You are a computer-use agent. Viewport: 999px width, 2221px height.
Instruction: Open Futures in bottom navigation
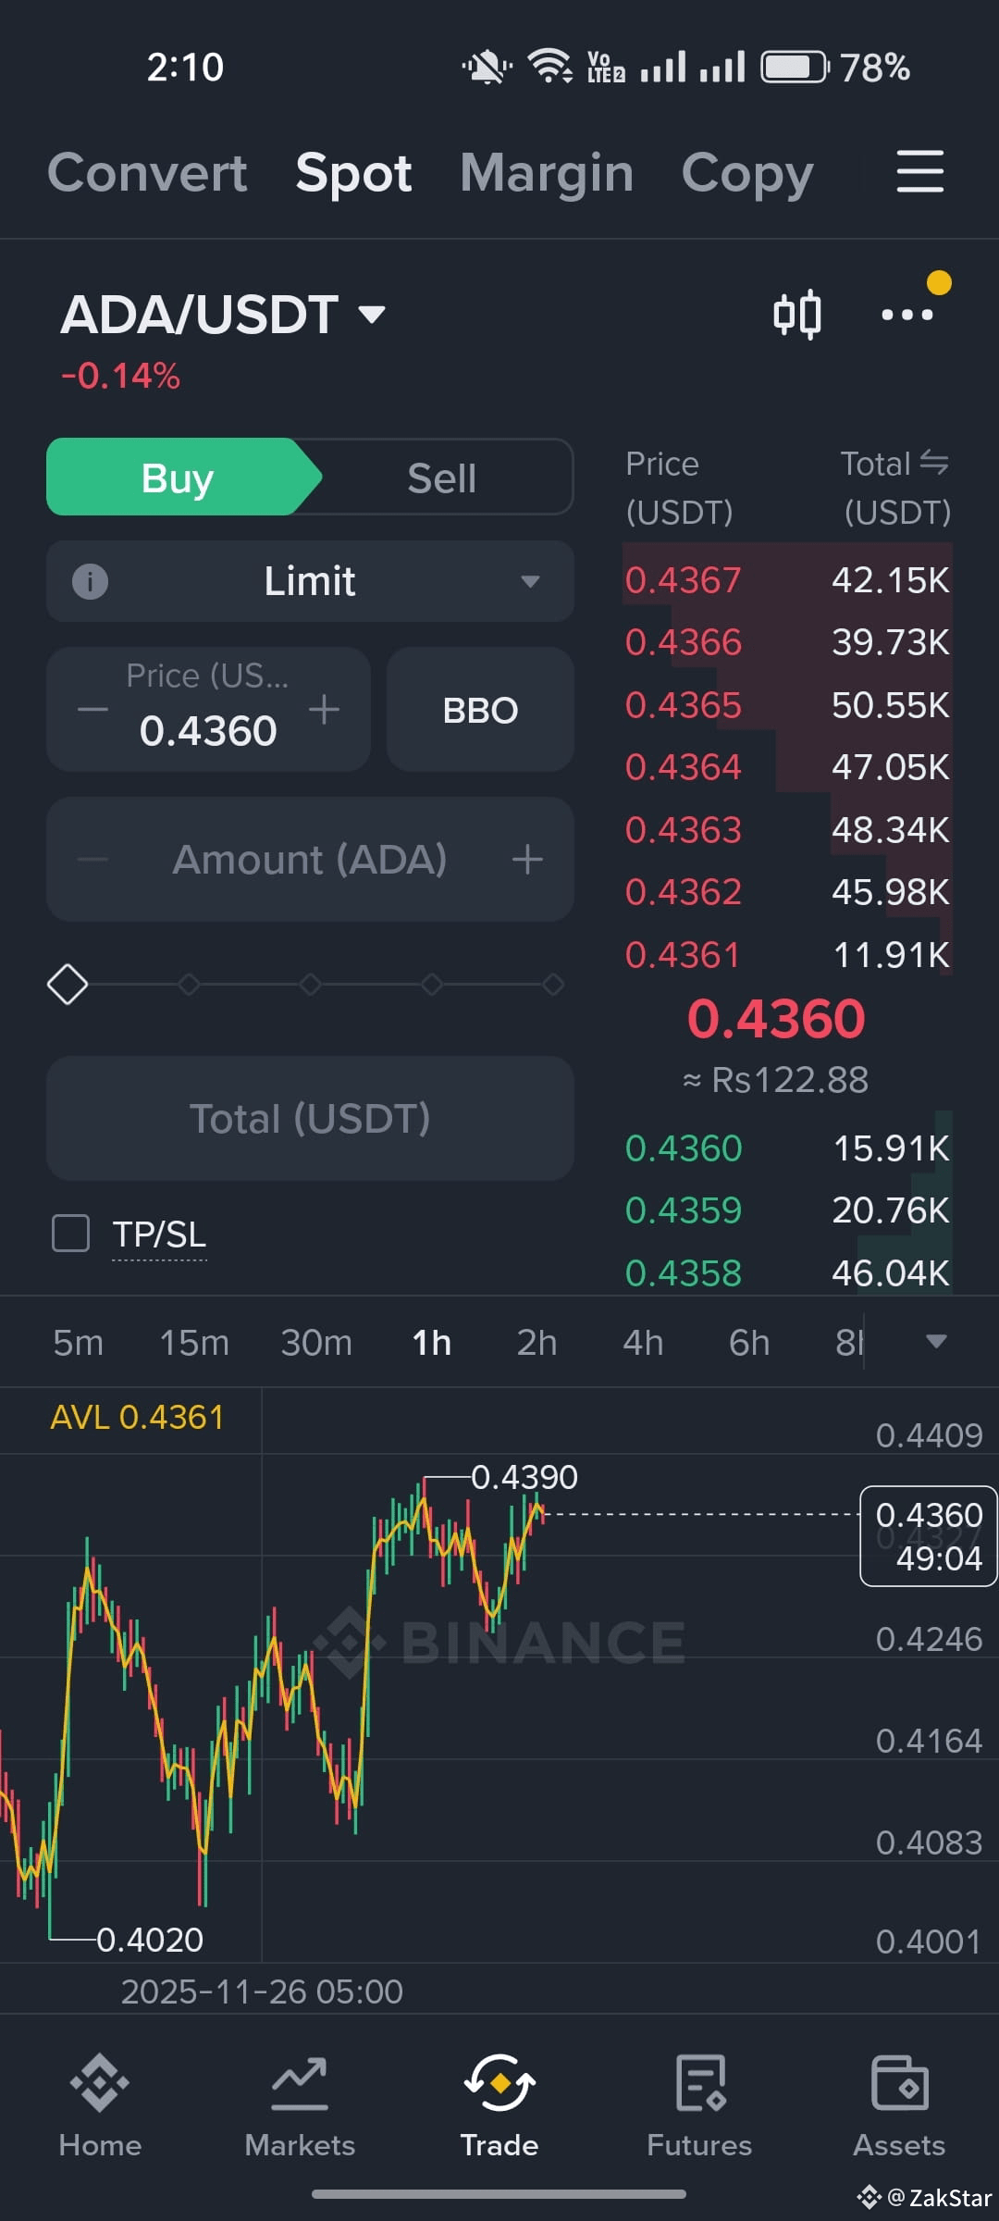click(699, 2107)
